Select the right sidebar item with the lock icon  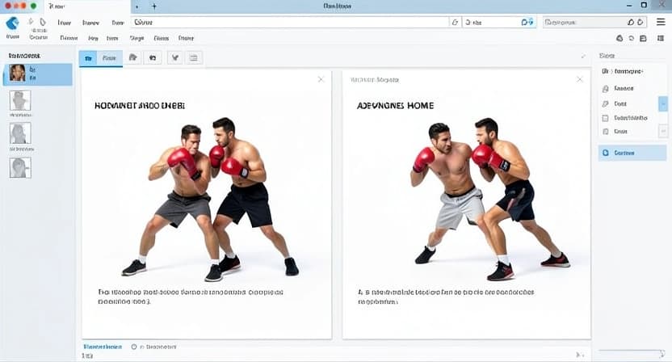point(618,88)
